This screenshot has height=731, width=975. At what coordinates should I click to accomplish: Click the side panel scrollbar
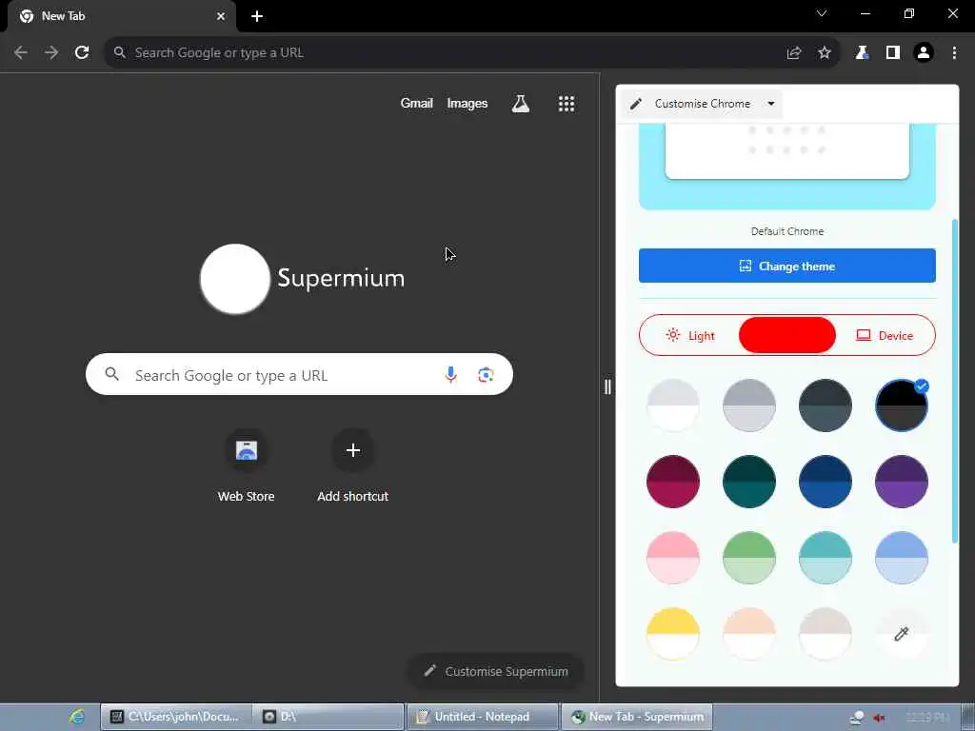pyautogui.click(x=954, y=381)
